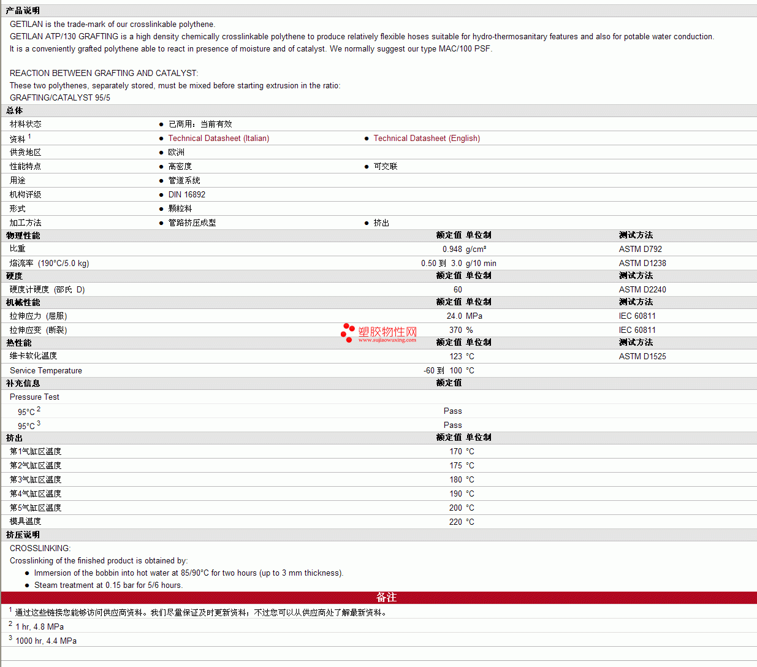Click the 比重 property label
The width and height of the screenshot is (757, 667).
point(18,248)
